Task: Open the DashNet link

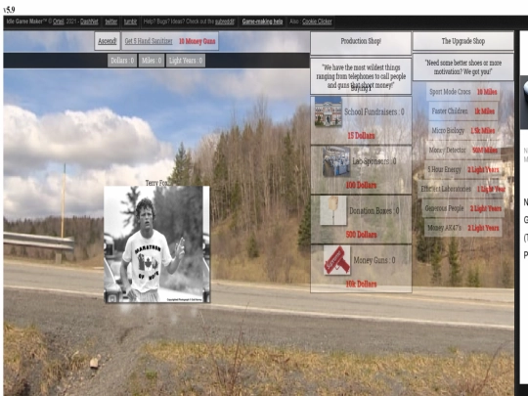Action: (x=89, y=22)
